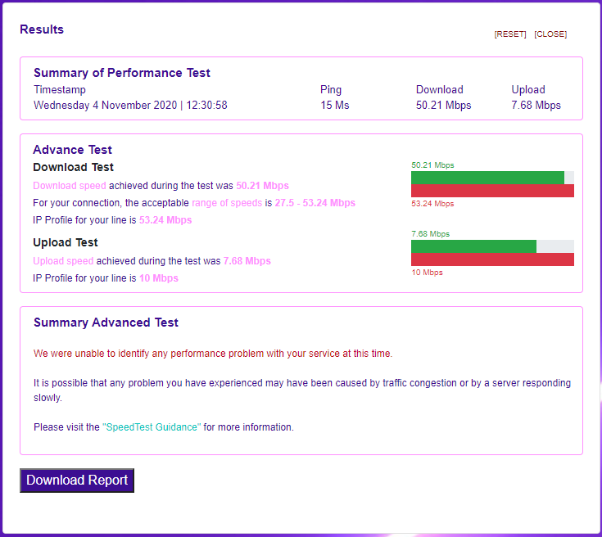Click the 15 Ms ping value
The height and width of the screenshot is (537, 602).
[334, 106]
